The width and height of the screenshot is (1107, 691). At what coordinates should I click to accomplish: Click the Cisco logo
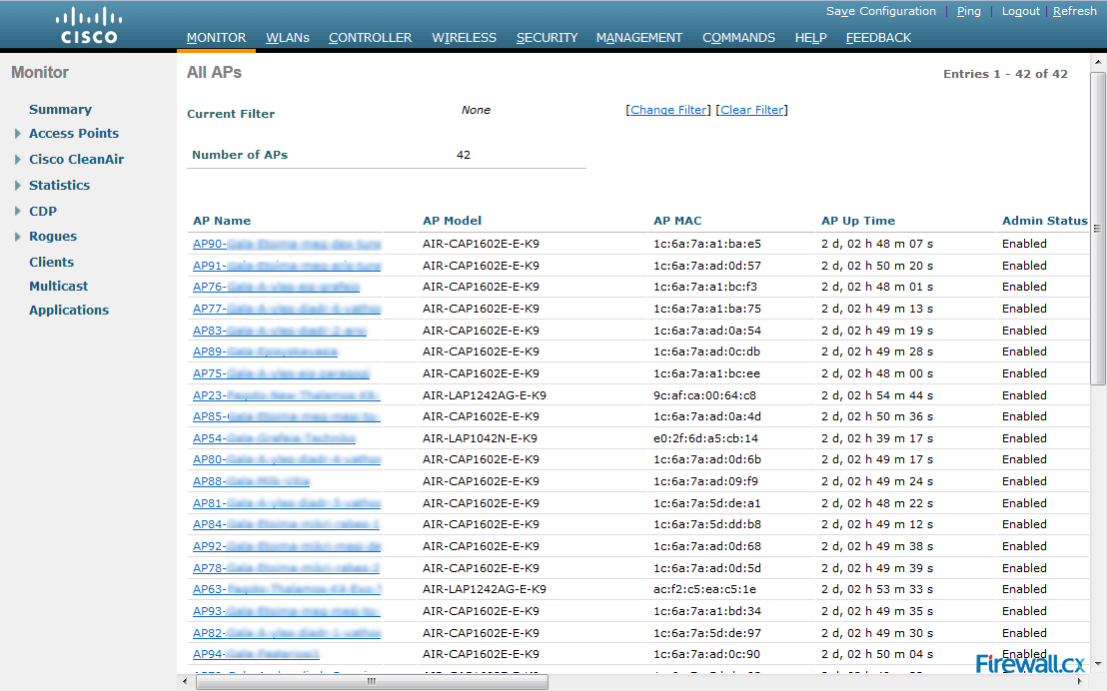89,26
